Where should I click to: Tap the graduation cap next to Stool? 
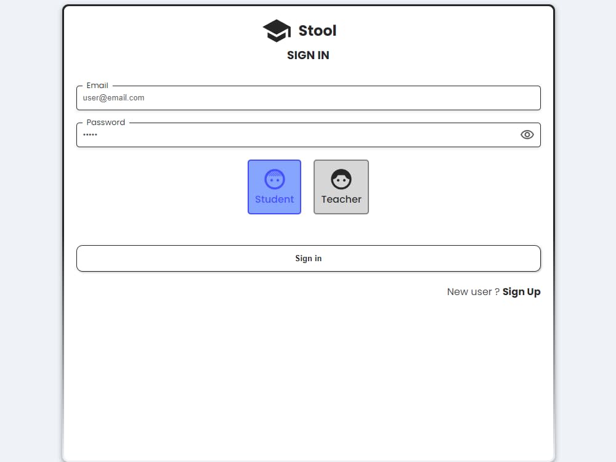pyautogui.click(x=275, y=30)
